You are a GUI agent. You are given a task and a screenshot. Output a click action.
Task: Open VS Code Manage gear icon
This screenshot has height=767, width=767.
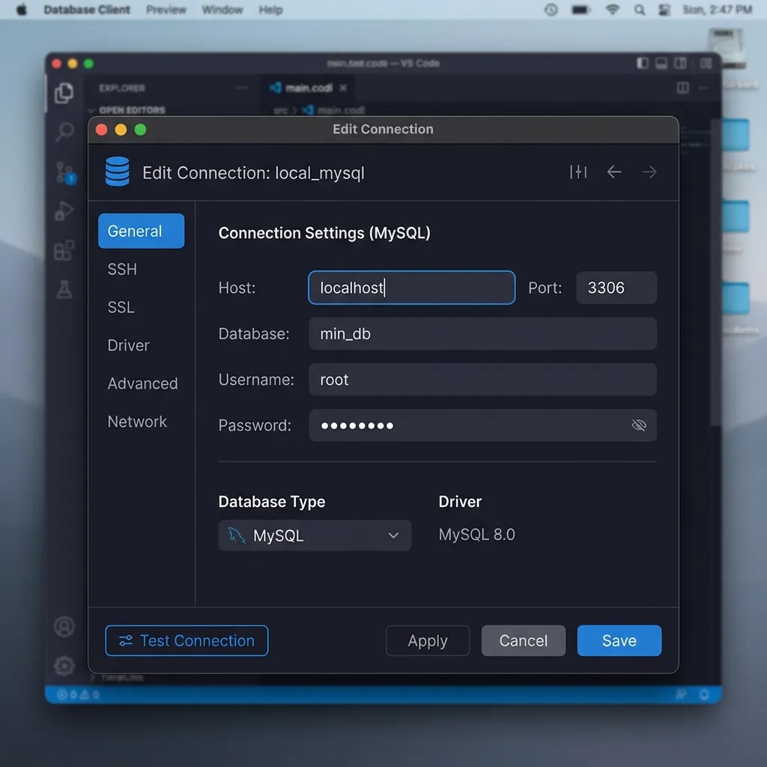pyautogui.click(x=64, y=666)
